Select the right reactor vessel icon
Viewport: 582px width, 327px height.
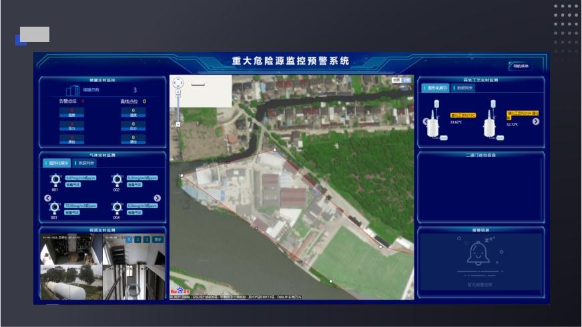(x=492, y=119)
